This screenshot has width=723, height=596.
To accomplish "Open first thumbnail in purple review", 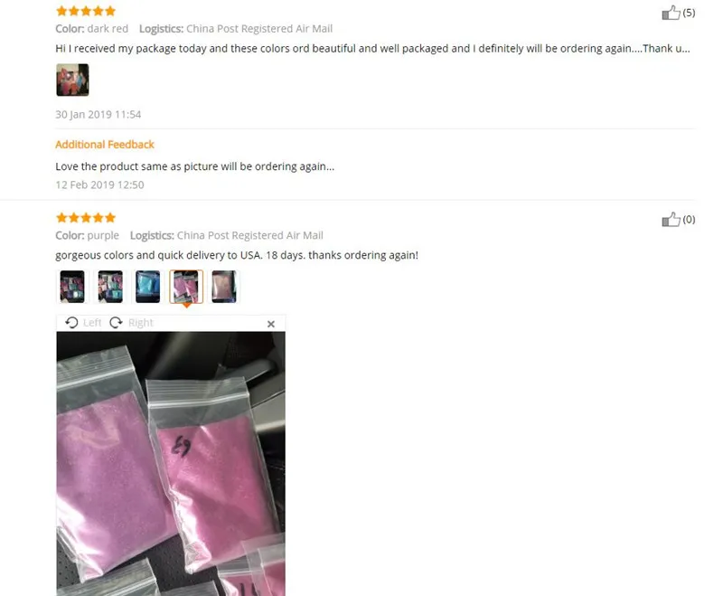I will (x=72, y=287).
